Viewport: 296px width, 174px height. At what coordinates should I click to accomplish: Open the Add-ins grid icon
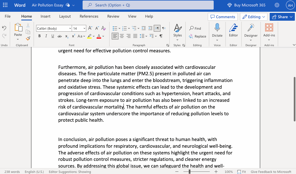[269, 27]
